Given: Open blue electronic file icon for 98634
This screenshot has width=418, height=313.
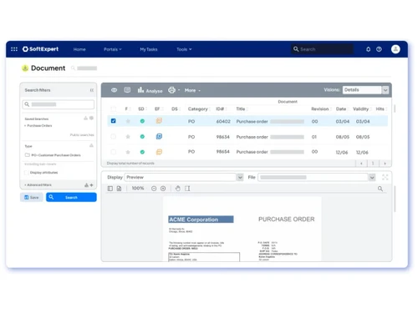Looking at the screenshot, I should point(159,136).
